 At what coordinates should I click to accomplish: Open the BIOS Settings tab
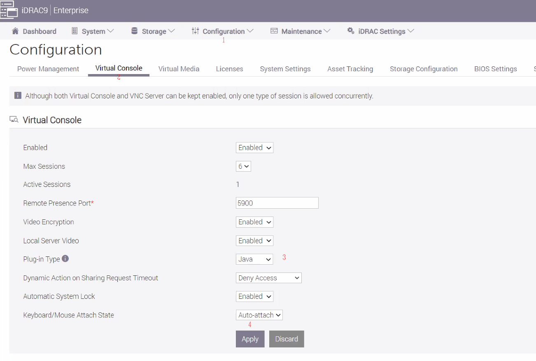(x=495, y=69)
